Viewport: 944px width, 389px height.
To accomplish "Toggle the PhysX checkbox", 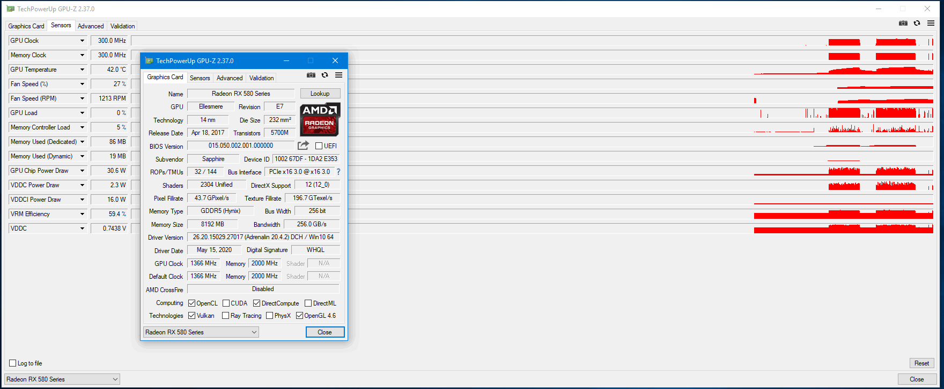I will 269,316.
